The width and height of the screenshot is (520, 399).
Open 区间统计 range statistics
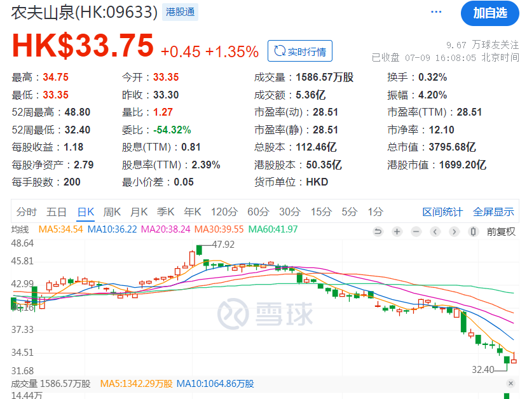coord(442,212)
